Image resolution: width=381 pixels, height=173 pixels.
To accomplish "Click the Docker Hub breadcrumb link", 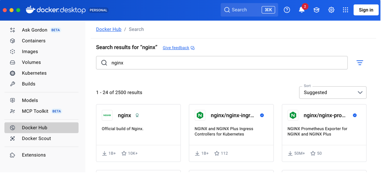I will click(x=108, y=29).
